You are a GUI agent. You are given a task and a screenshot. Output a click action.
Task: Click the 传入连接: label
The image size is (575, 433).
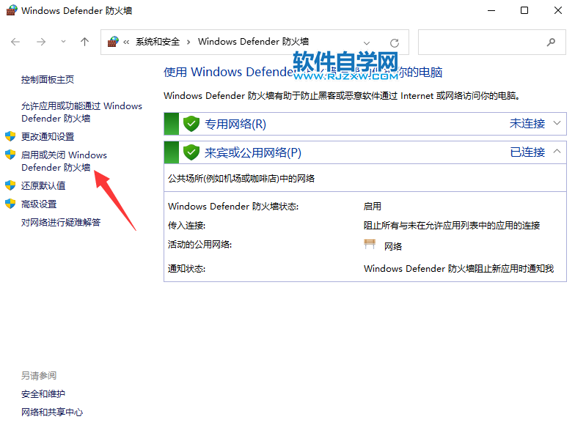point(186,226)
